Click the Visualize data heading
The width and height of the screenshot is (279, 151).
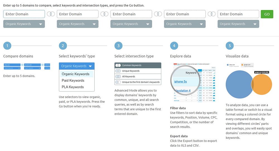click(x=237, y=56)
